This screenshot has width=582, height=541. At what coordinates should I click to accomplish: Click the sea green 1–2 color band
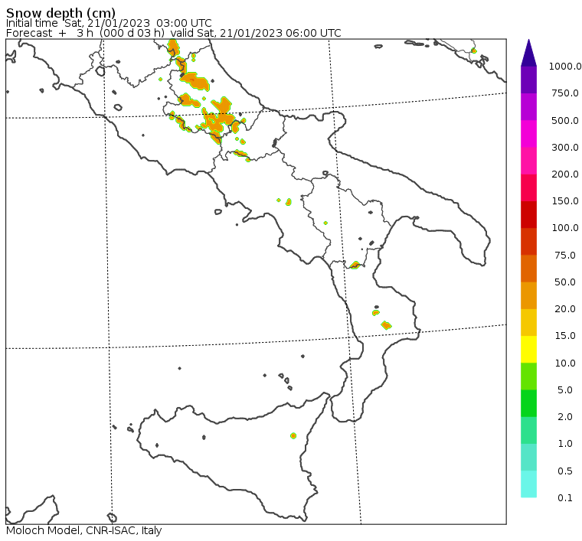tap(528, 430)
